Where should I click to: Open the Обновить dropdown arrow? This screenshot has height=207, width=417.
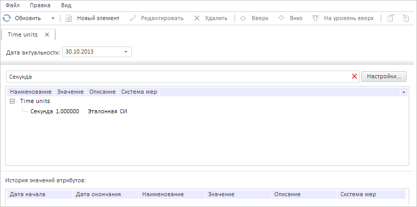coord(53,18)
